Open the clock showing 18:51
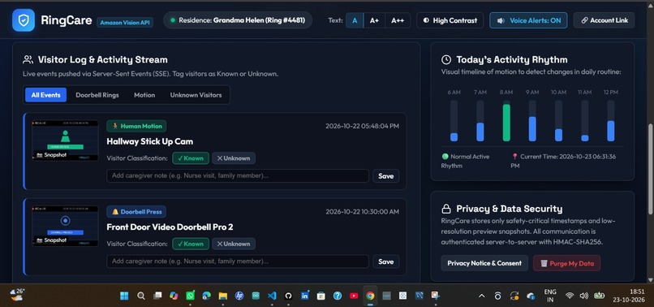The image size is (654, 307). [630, 296]
